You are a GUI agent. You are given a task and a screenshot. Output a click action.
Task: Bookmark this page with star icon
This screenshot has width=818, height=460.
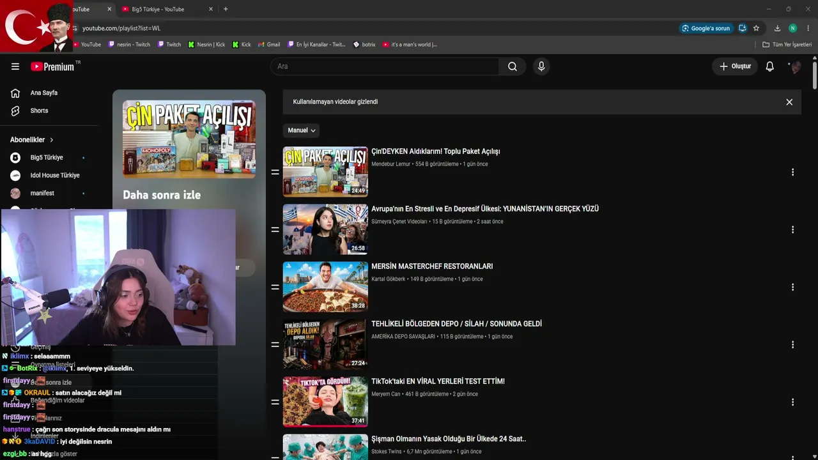click(756, 28)
